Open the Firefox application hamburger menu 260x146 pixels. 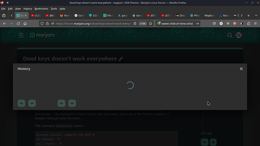(255, 24)
